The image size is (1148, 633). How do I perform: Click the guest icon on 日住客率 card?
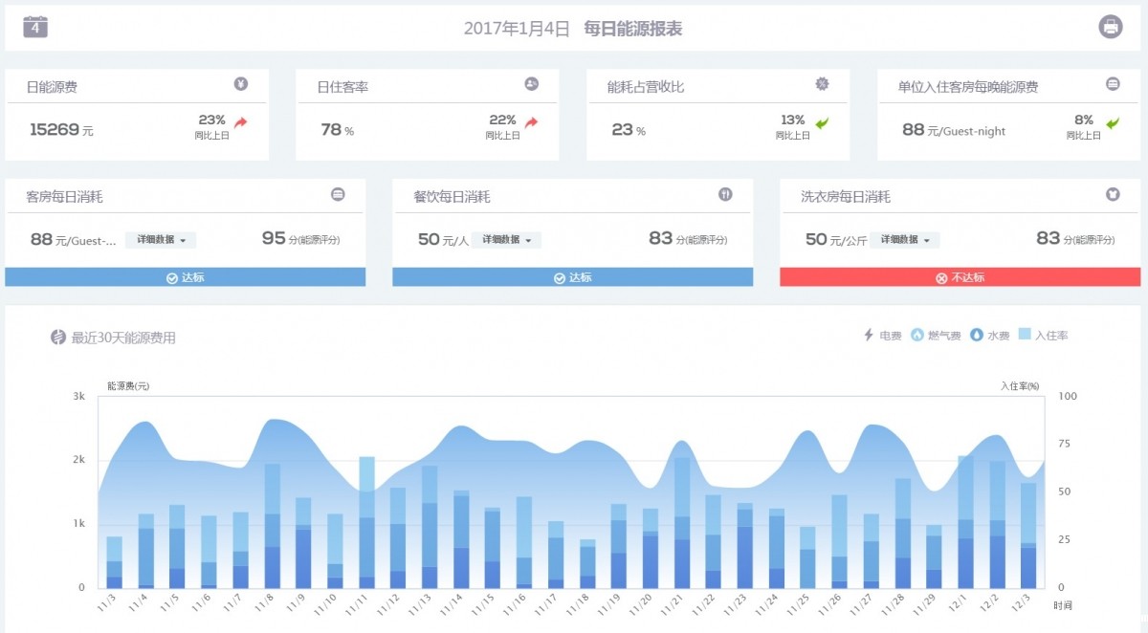(x=532, y=84)
